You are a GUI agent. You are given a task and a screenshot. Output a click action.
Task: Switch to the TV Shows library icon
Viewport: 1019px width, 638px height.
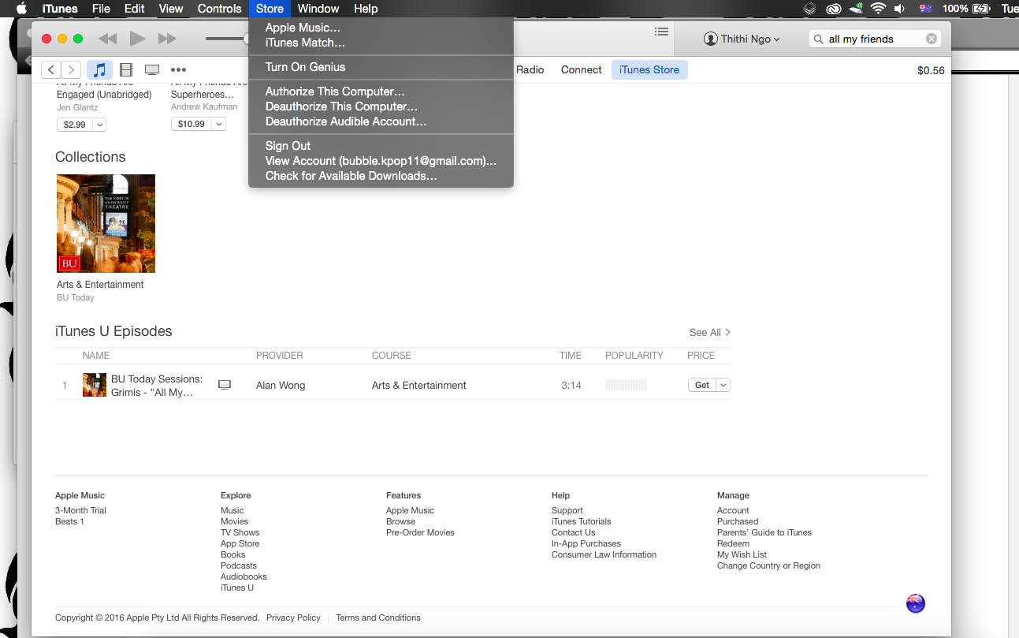pos(152,70)
